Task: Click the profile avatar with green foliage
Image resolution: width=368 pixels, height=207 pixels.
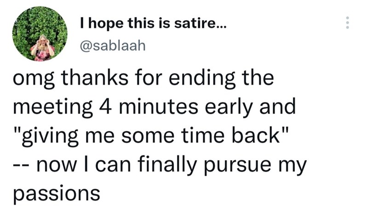Action: click(x=40, y=34)
